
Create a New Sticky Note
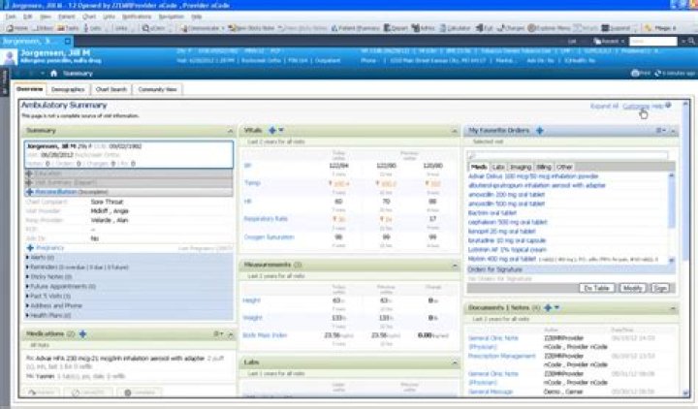tap(251, 28)
